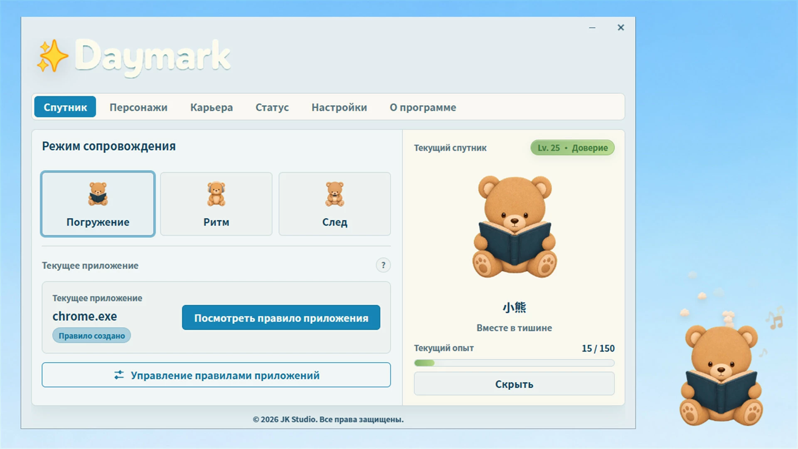The width and height of the screenshot is (798, 449).
Task: Click the large reading bear companion image
Action: (515, 227)
